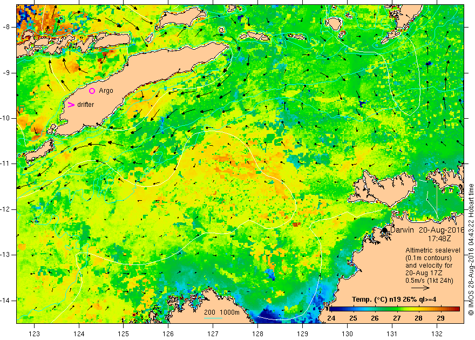Click the longitude axis label 128
Viewport: 475px width, 340px height.
pos(258,334)
